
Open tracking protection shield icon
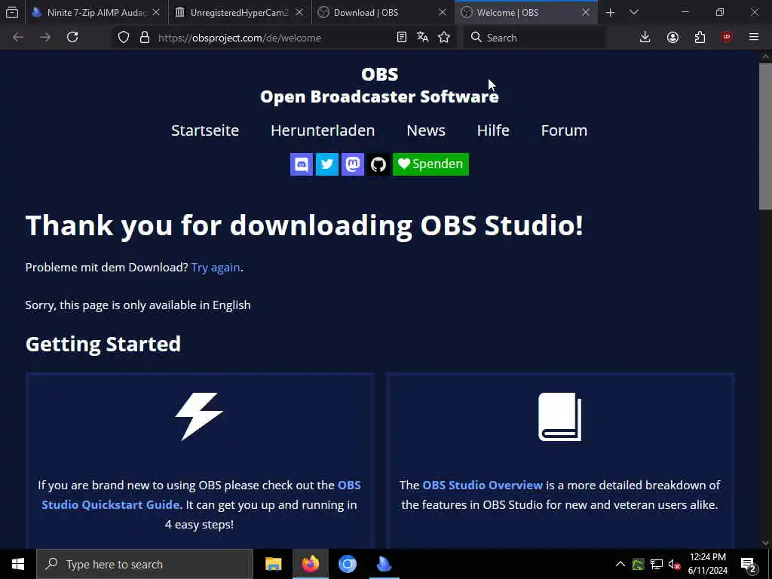coord(124,38)
